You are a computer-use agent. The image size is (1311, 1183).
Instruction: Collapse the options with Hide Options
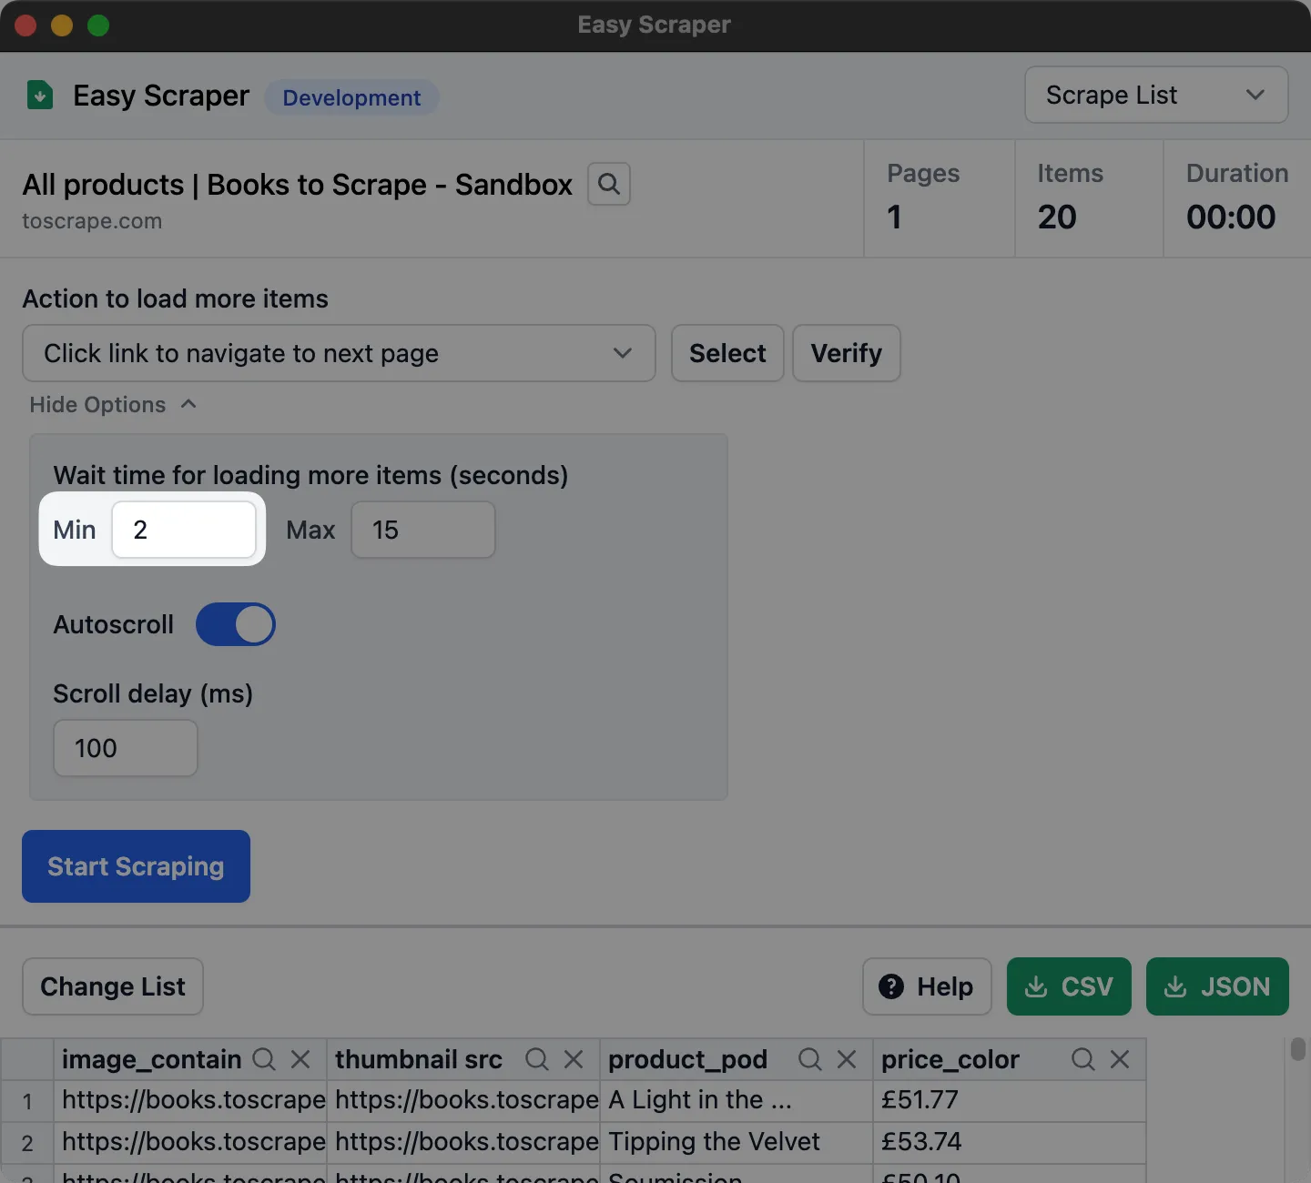point(113,405)
